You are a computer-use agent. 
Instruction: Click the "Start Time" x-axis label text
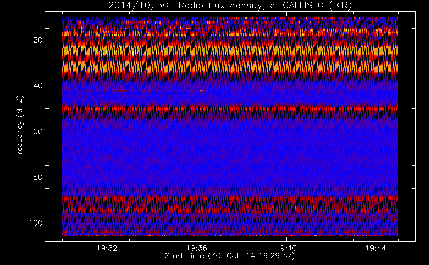pos(185,256)
